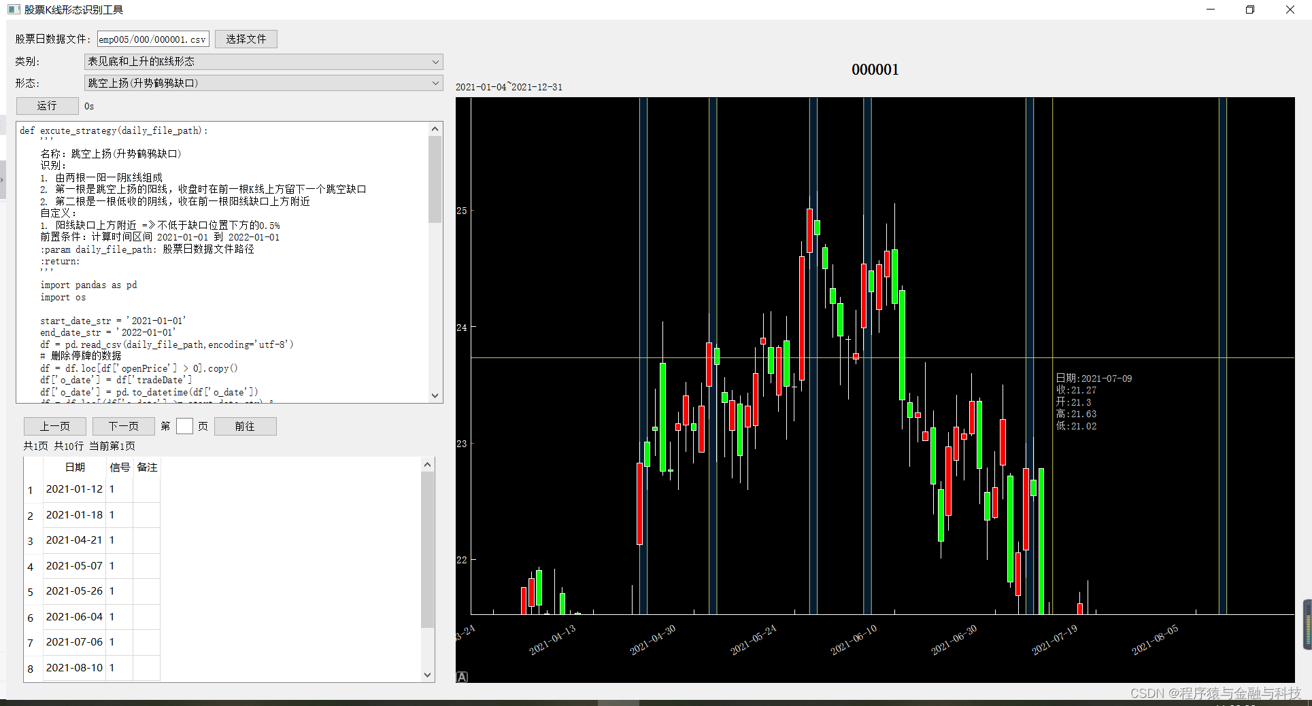This screenshot has width=1312, height=706.
Task: Go to previous page with 上一页
Action: coord(55,427)
